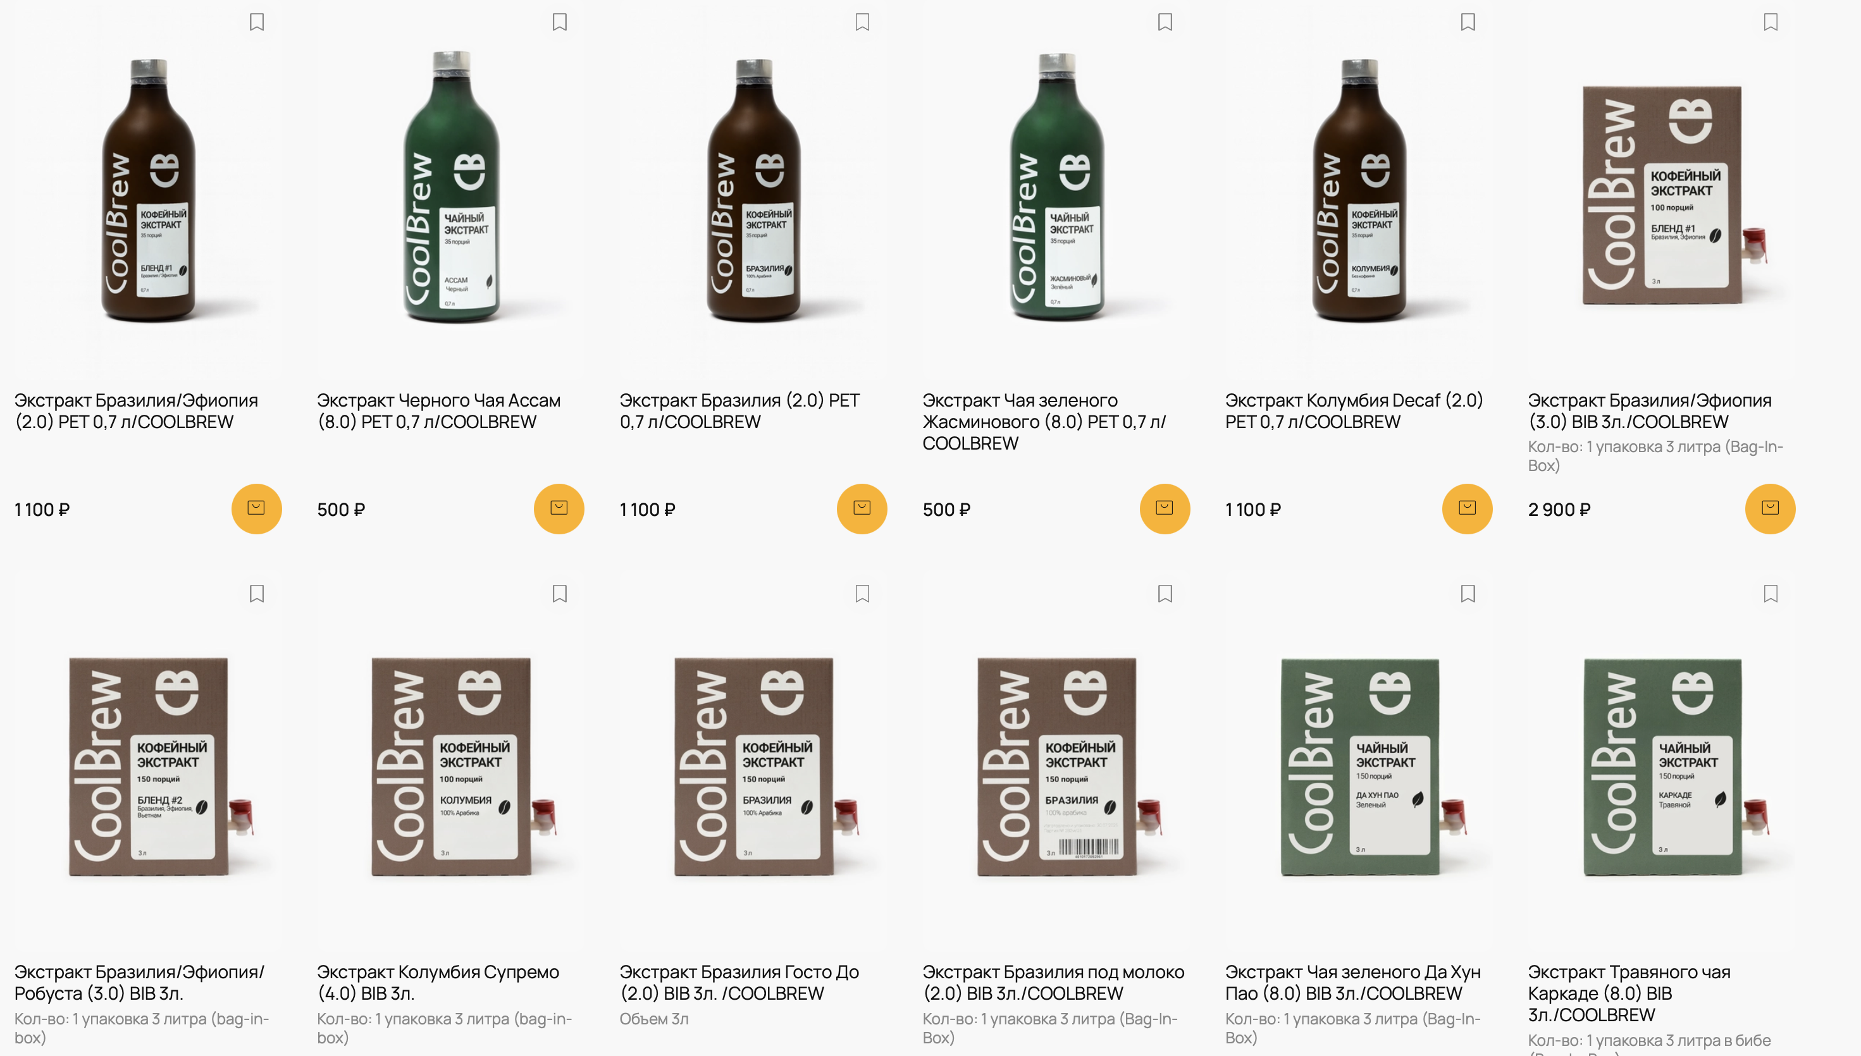This screenshot has width=1861, height=1056.
Task: Bookmark the Травяного чая Каркаде product
Action: 1771,593
